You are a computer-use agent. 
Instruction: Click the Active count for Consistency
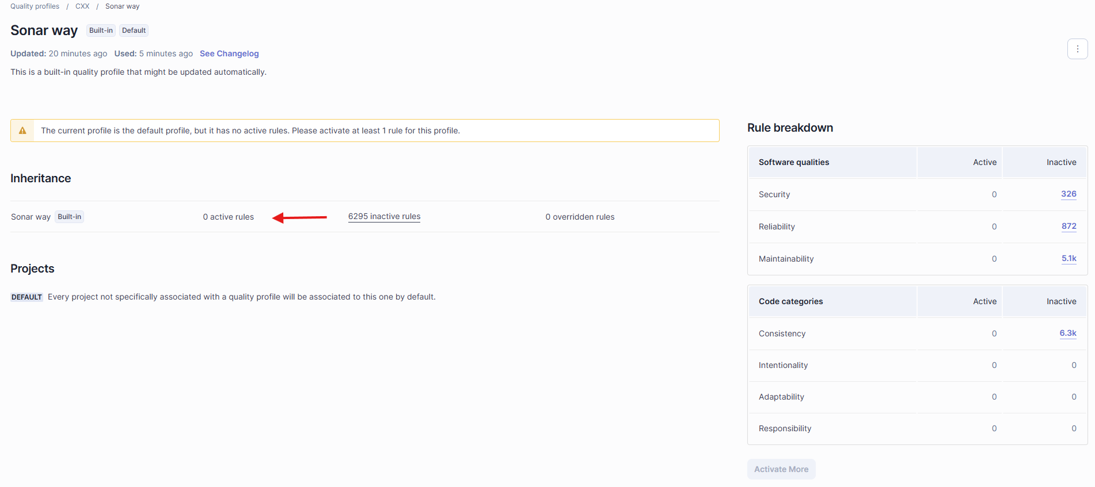(994, 333)
